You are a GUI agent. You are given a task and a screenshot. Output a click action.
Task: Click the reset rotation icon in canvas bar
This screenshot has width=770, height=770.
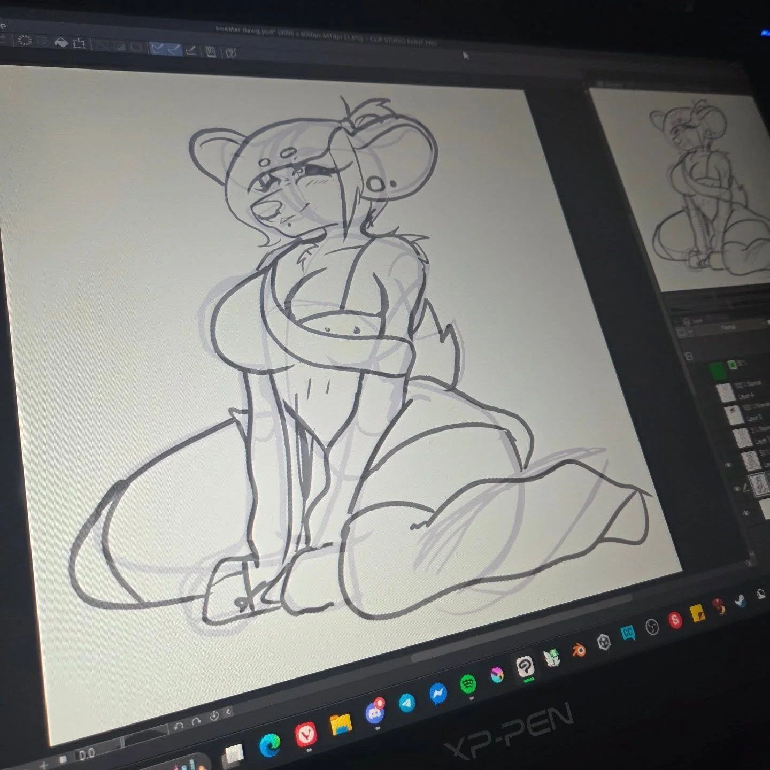tap(214, 716)
